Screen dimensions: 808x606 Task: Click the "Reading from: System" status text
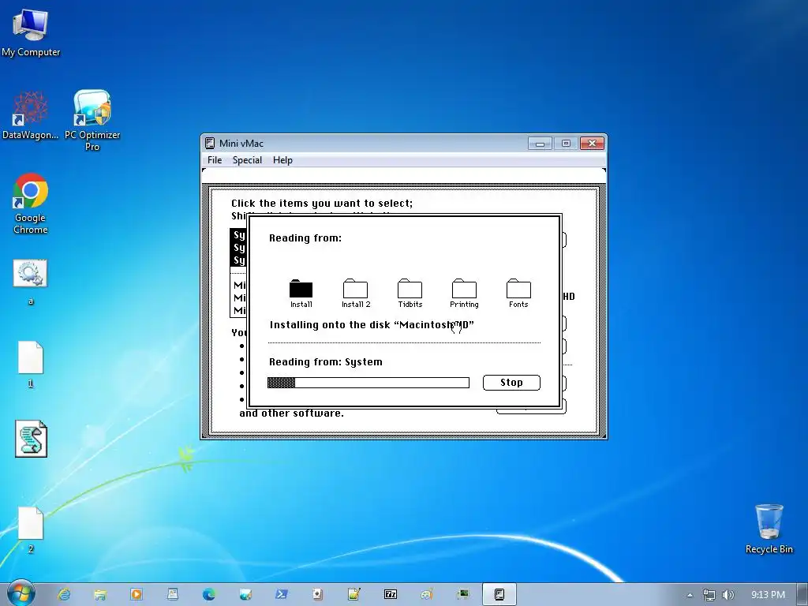[326, 361]
